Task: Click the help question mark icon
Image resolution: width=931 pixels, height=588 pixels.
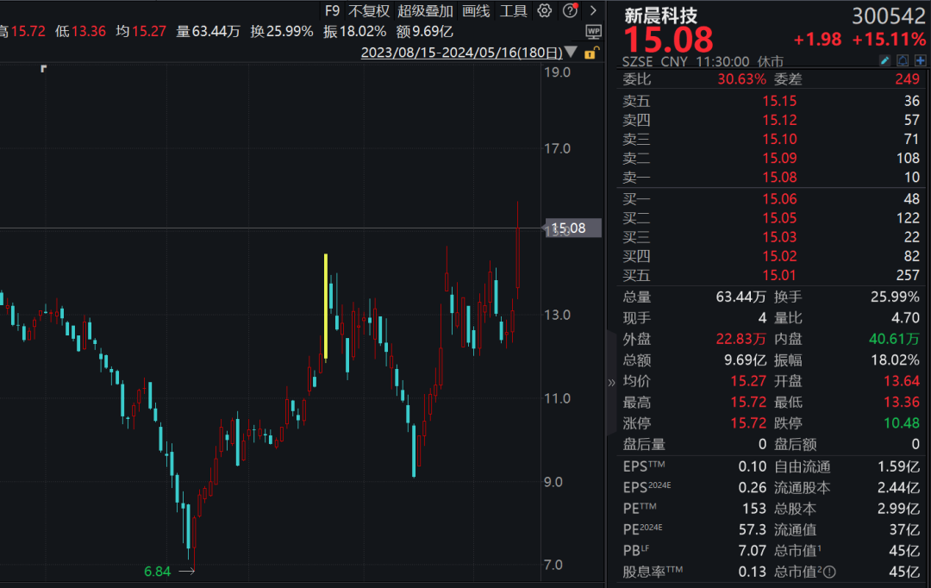Action: [570, 11]
